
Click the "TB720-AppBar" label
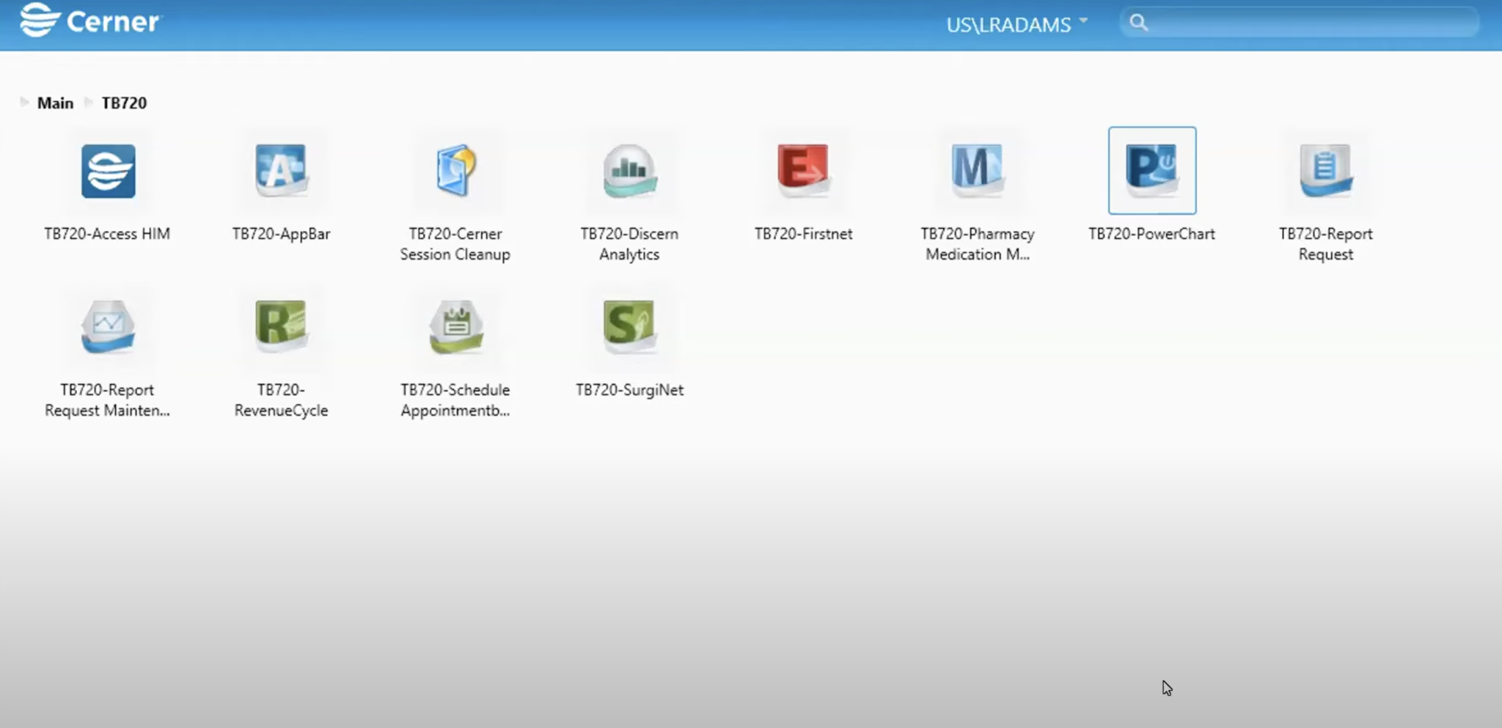click(x=281, y=234)
